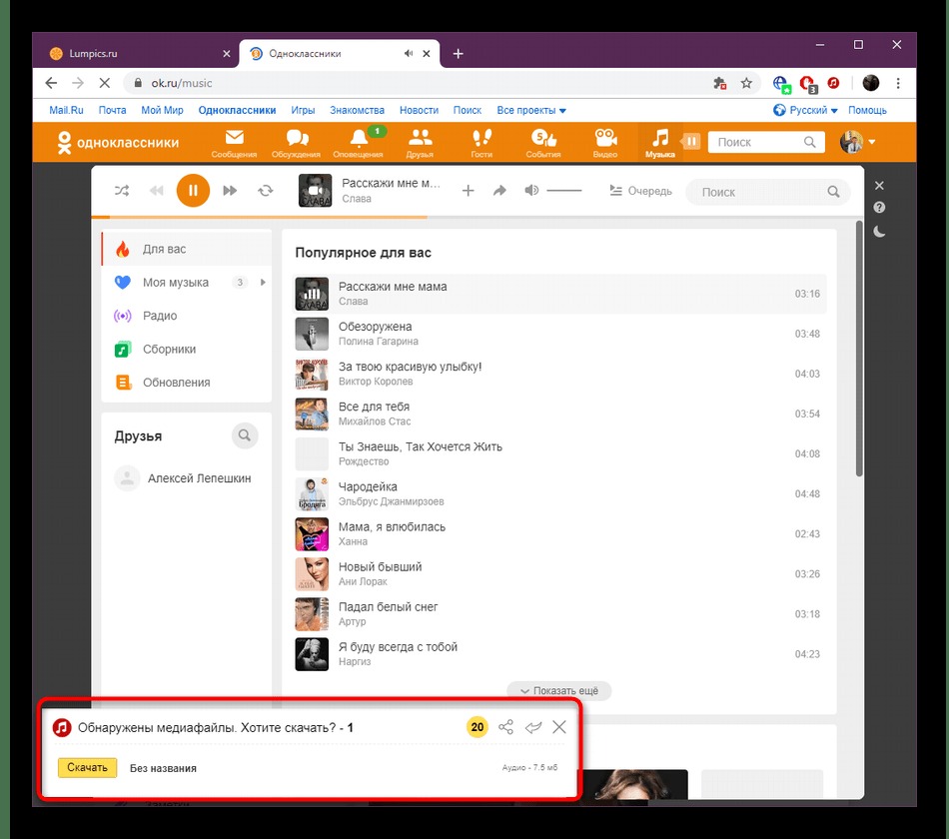Screen dimensions: 949x839
Task: Open Сборники section
Action: click(x=187, y=349)
